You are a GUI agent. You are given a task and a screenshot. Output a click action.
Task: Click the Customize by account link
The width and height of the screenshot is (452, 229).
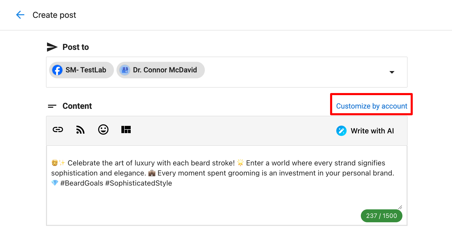coord(371,106)
